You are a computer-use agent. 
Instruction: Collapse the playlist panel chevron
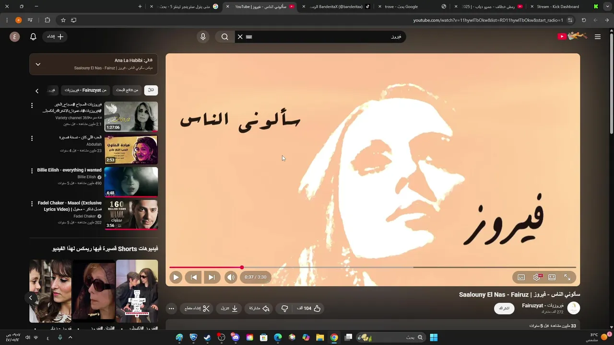click(x=38, y=64)
